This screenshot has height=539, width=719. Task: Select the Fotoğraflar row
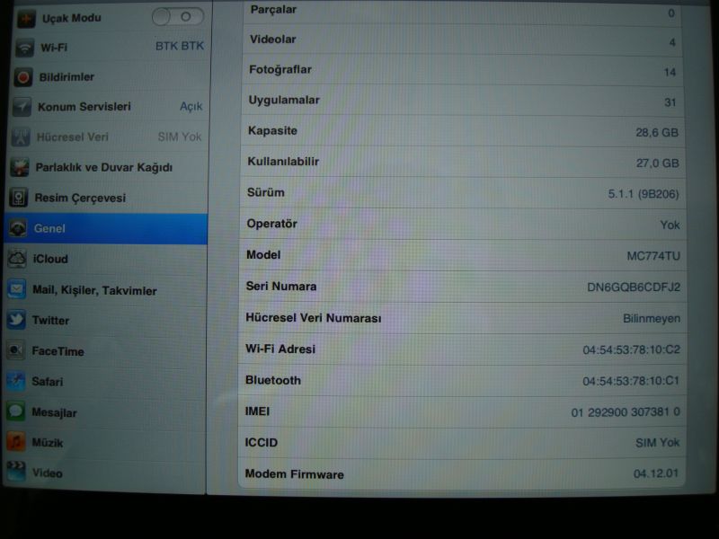coord(462,71)
